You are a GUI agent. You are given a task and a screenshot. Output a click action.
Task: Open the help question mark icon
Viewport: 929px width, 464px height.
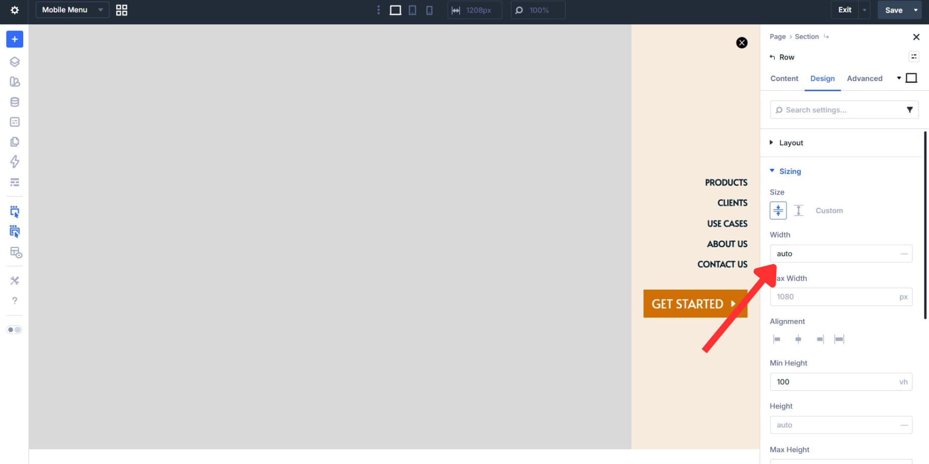(x=14, y=300)
